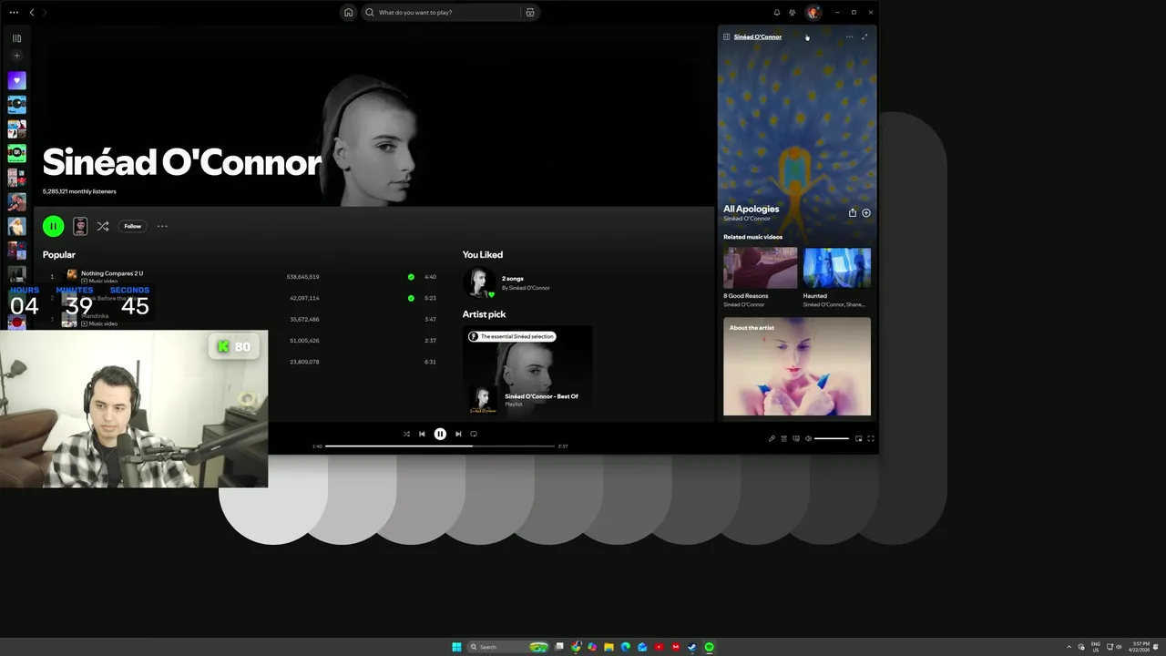Click the 'What do you want to play?' search field
Image resolution: width=1166 pixels, height=656 pixels.
point(442,13)
